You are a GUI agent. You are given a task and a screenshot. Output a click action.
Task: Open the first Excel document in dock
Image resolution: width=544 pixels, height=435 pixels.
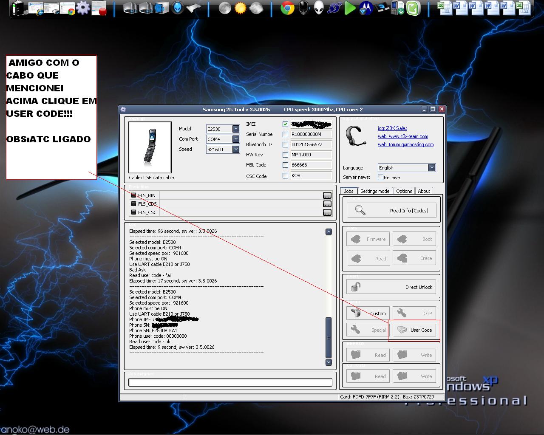pyautogui.click(x=445, y=8)
